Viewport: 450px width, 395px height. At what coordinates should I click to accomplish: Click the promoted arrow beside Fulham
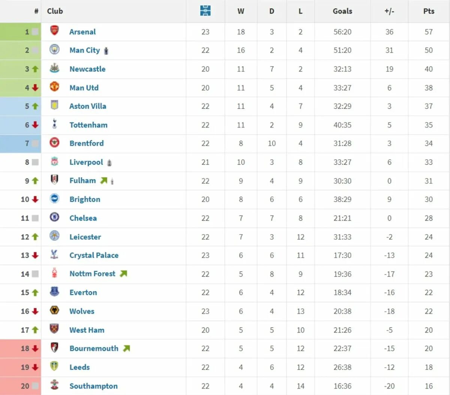point(103,181)
